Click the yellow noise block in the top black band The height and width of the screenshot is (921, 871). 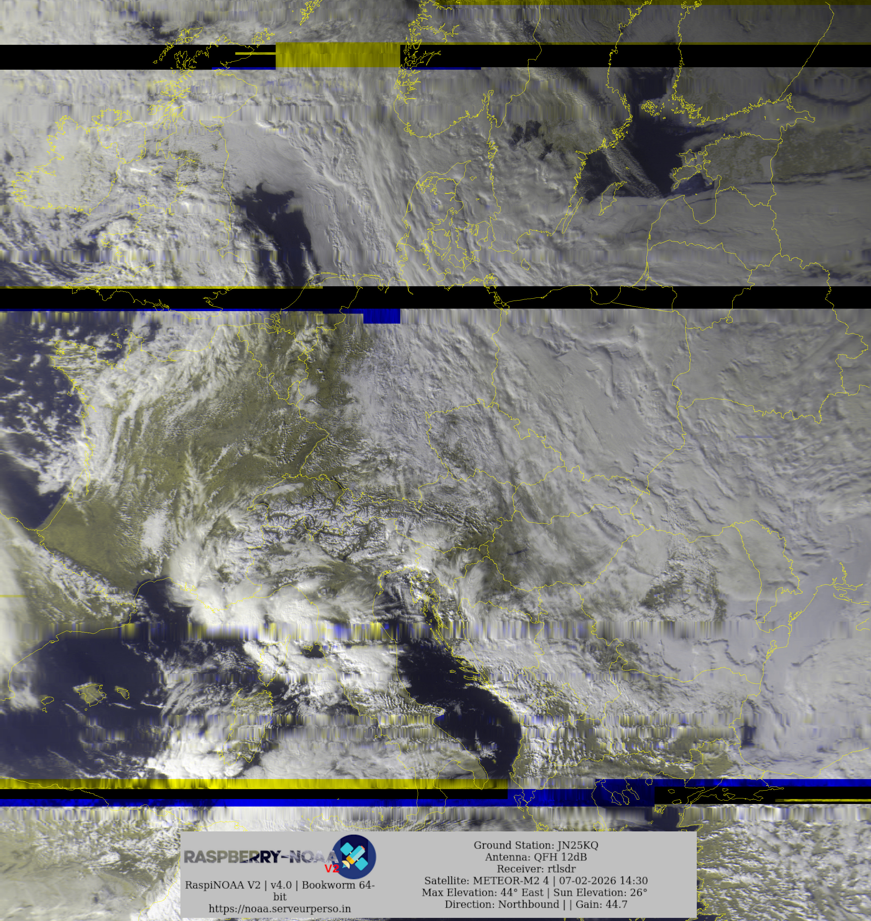point(338,56)
